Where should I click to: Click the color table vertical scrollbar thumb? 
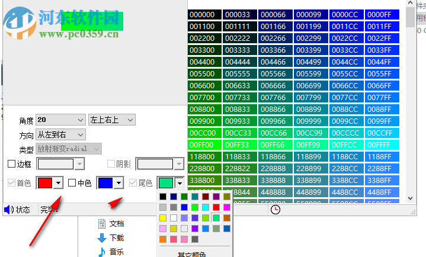[410, 17]
